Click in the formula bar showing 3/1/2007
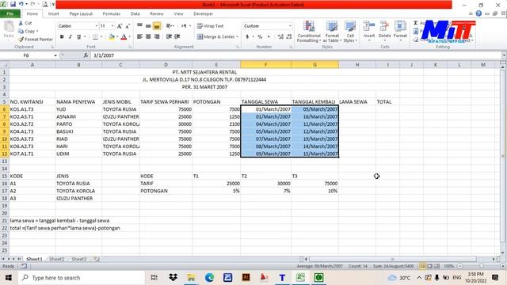Viewport: 507px width, 285px height. 295,55
